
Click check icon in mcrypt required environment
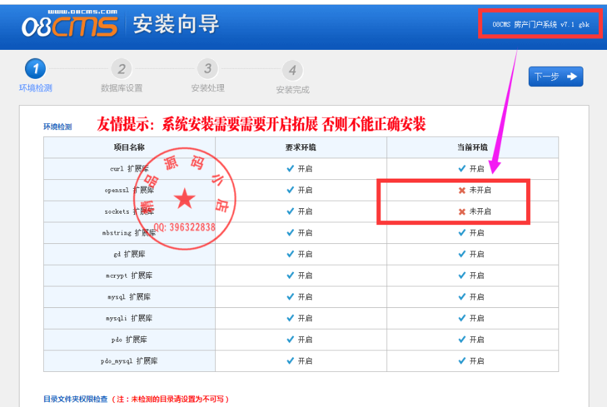290,276
